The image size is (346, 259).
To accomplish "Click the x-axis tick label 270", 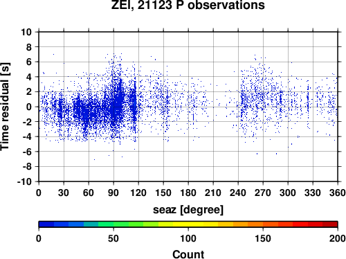I will point(263,193).
